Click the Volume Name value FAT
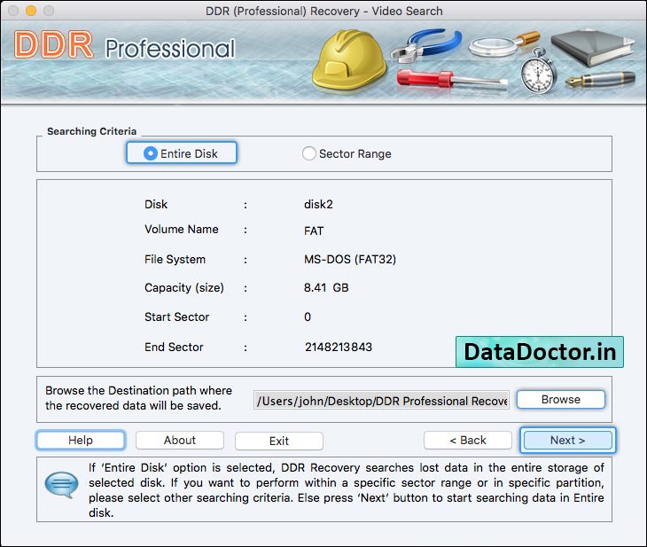Image resolution: width=647 pixels, height=547 pixels. [314, 231]
